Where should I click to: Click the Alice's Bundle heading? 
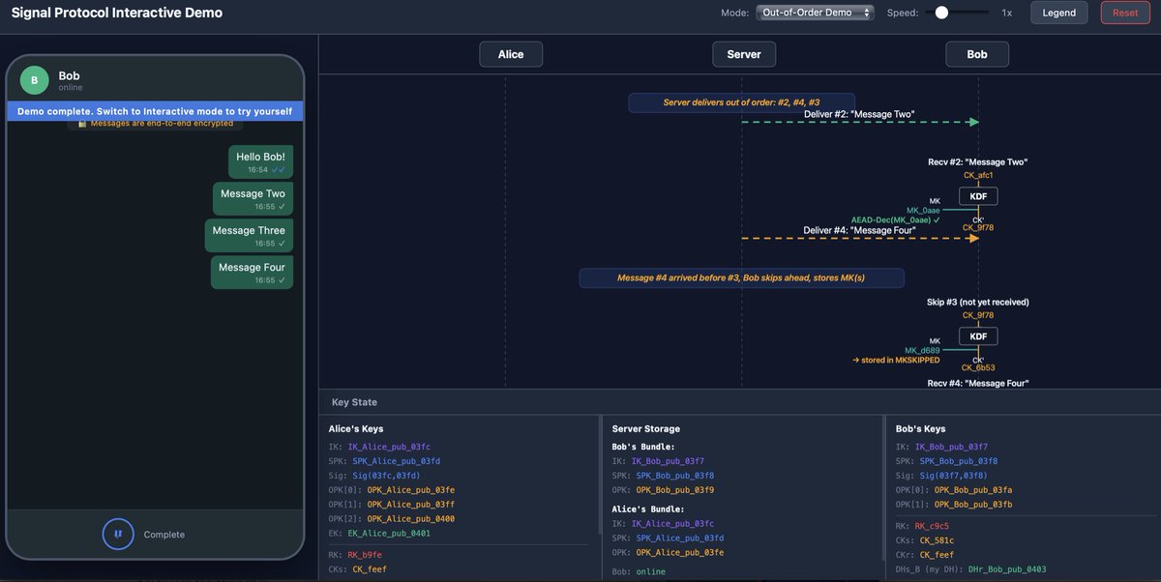[648, 509]
